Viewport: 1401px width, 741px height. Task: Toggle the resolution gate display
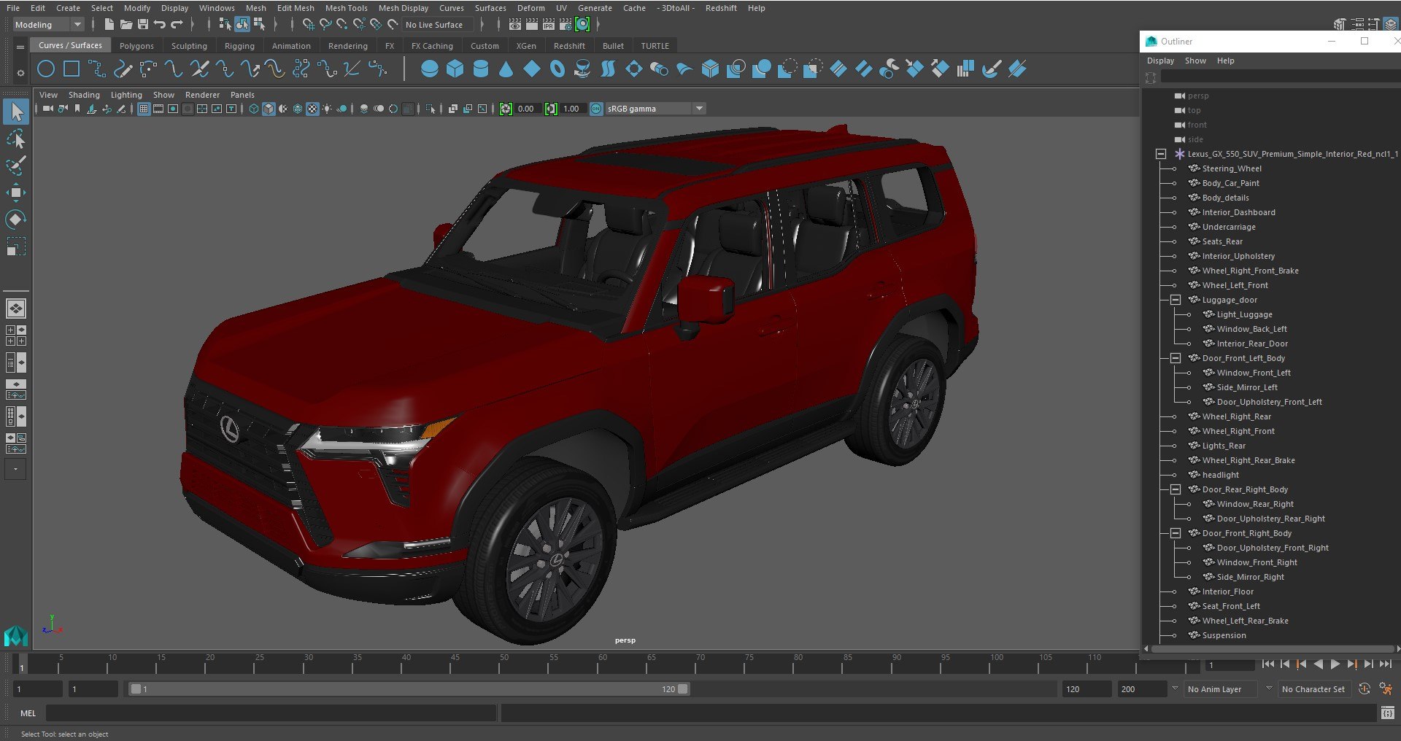pos(173,109)
